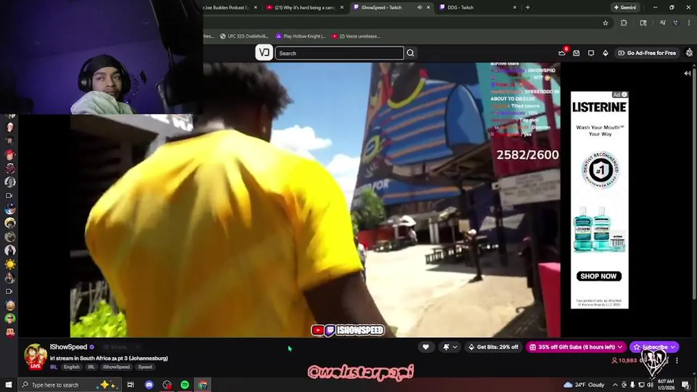
Task: Click Go Ad-Free for Free button
Action: [647, 53]
